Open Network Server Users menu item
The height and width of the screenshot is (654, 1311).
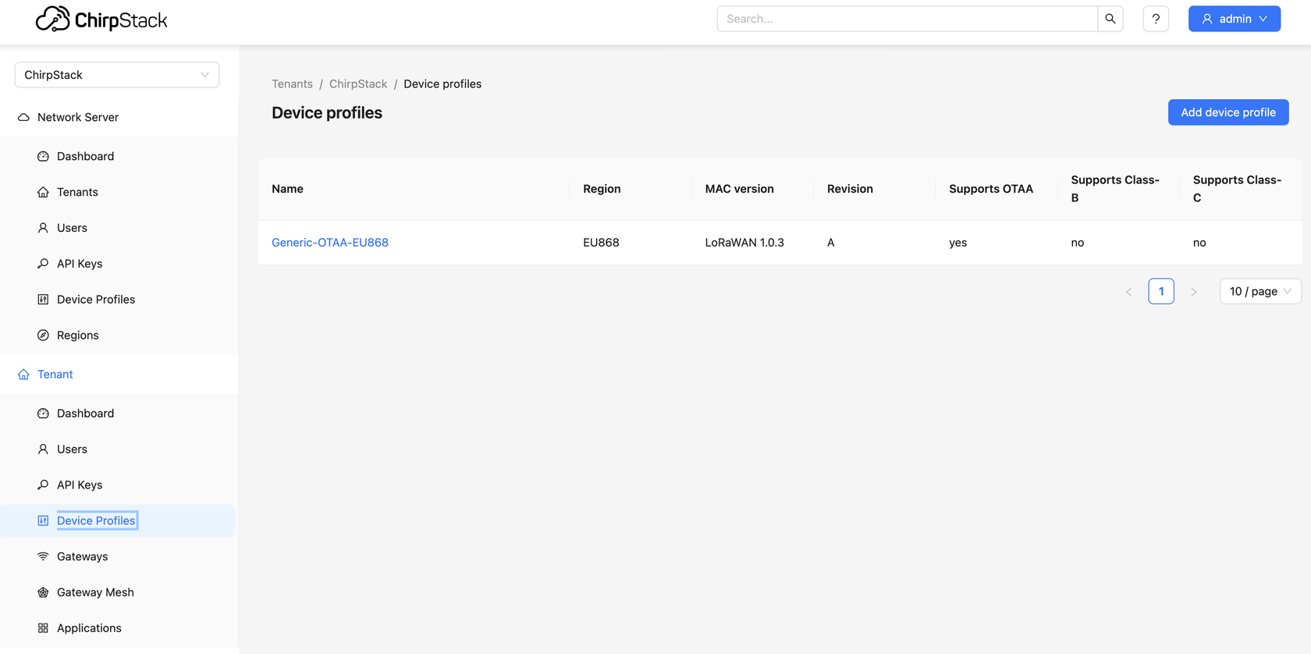pyautogui.click(x=119, y=228)
